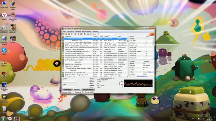This screenshot has width=216, height=121.
Task: Select the Trinity RPG server row
Action: click(94, 71)
